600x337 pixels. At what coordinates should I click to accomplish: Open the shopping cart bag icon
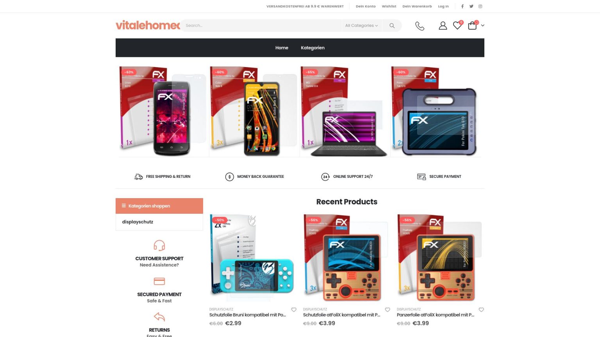click(x=472, y=26)
